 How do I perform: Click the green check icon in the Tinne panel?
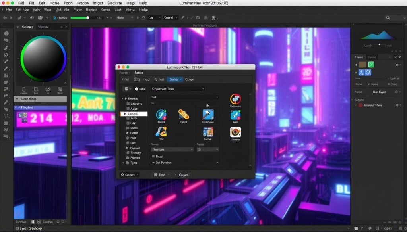371,65
